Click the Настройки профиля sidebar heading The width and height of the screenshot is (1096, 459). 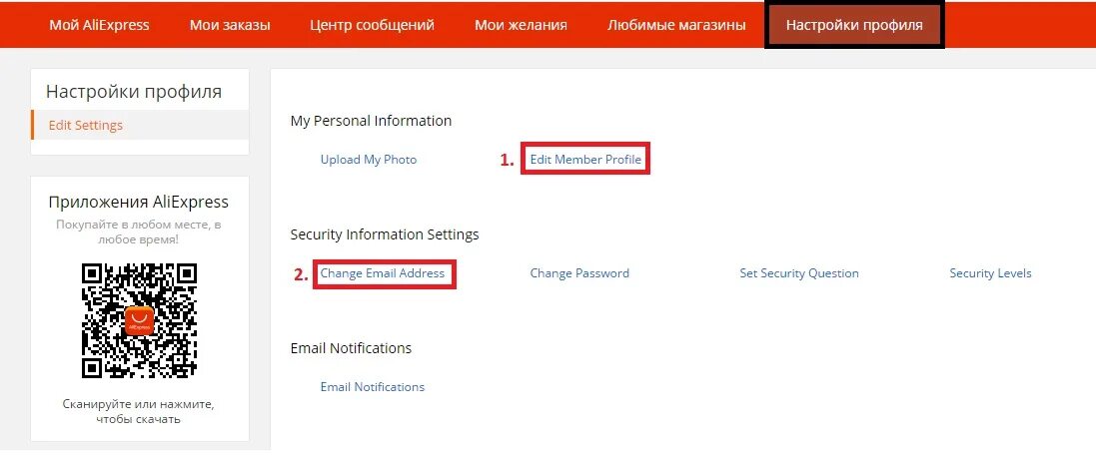point(134,92)
